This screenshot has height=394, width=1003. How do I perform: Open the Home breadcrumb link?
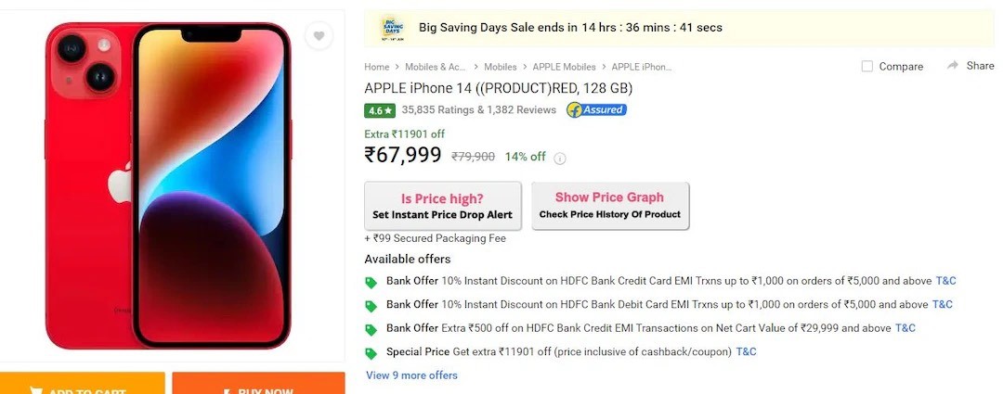pos(376,67)
